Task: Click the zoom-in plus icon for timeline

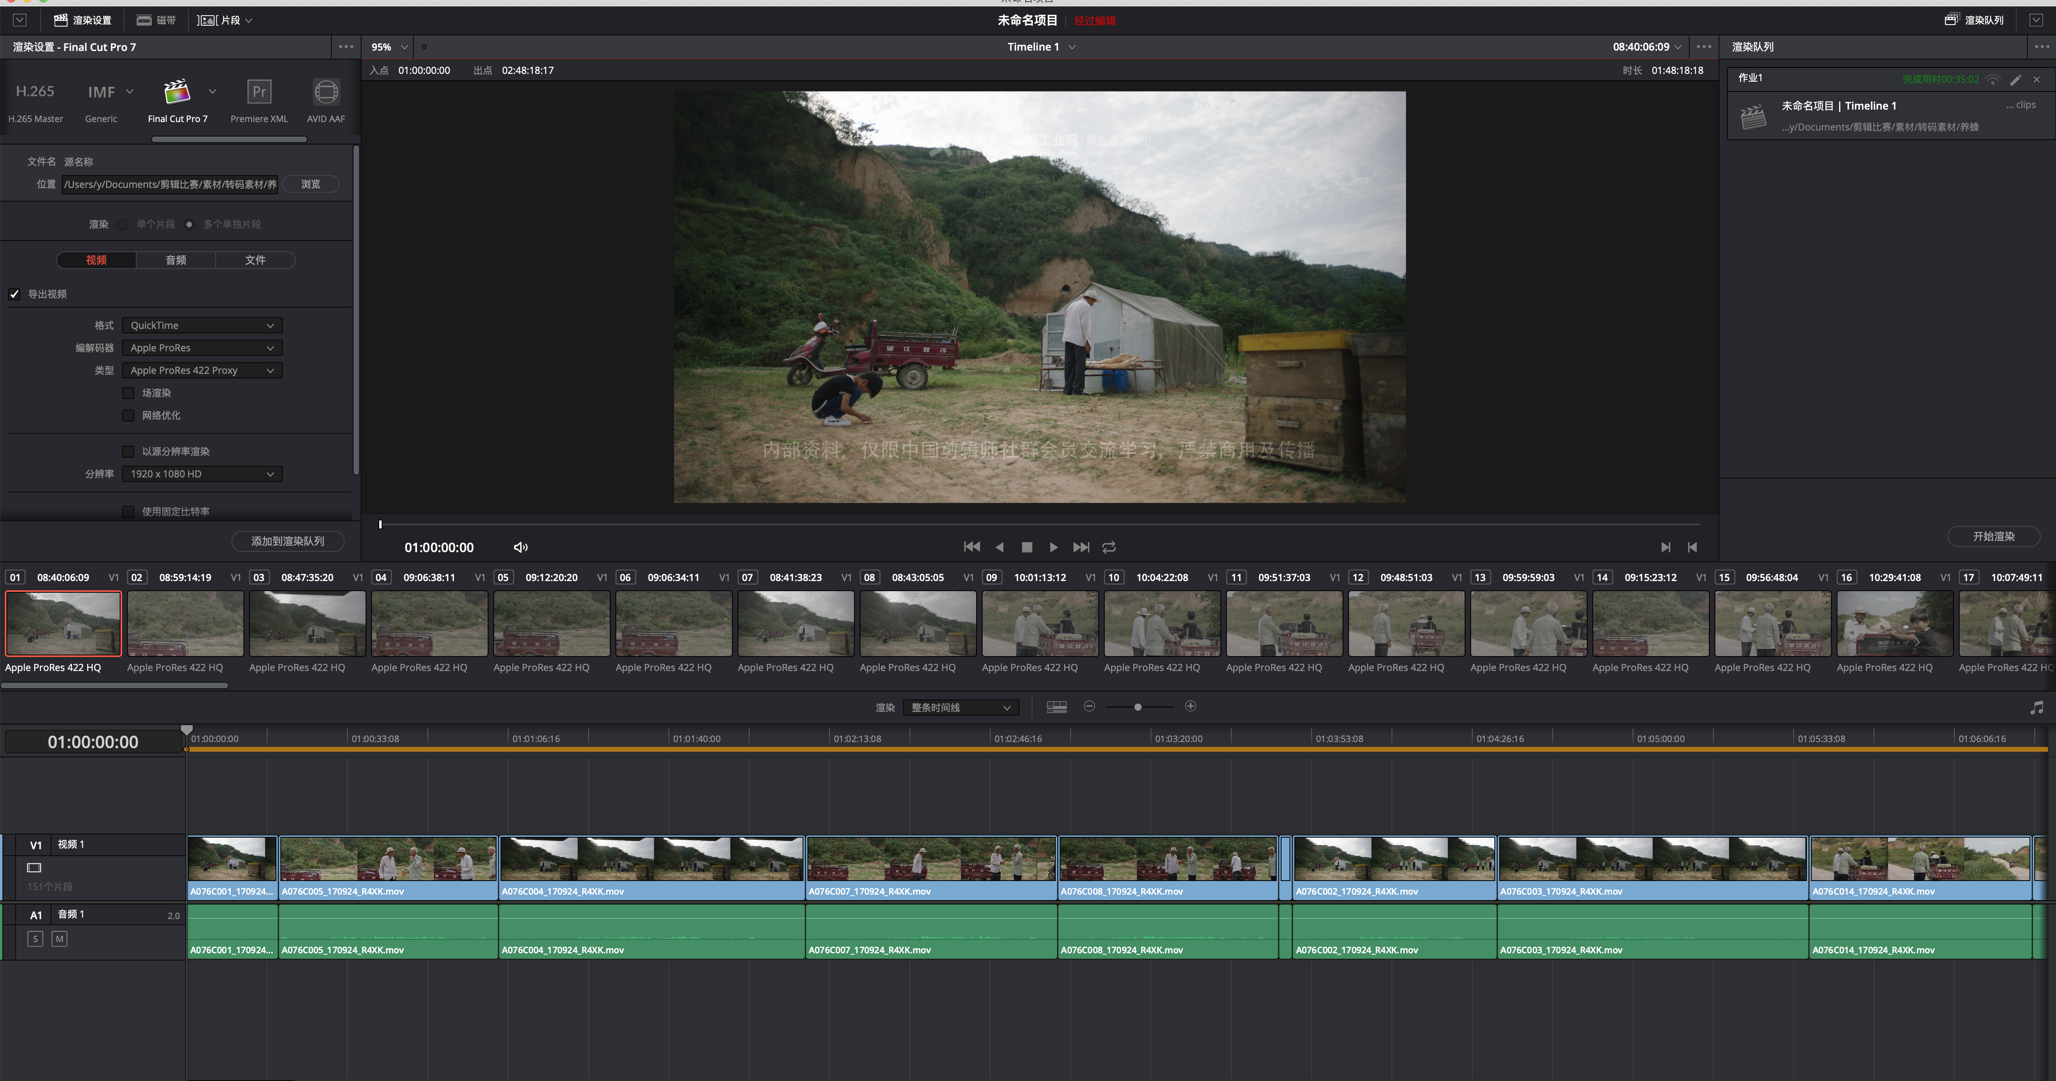Action: 1190,706
